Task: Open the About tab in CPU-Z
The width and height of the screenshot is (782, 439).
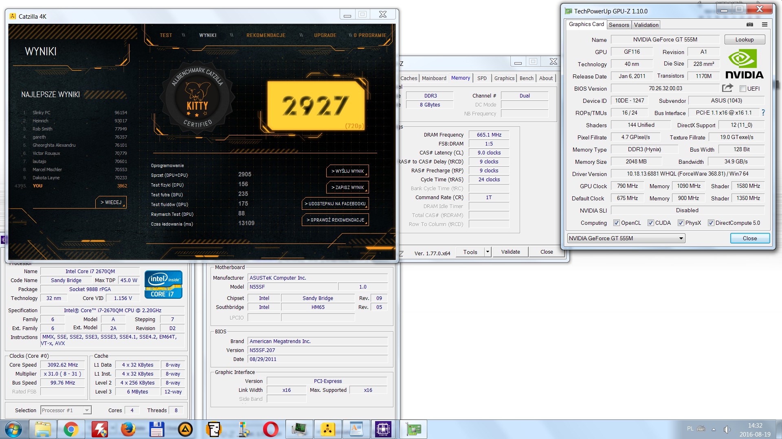Action: pos(546,78)
